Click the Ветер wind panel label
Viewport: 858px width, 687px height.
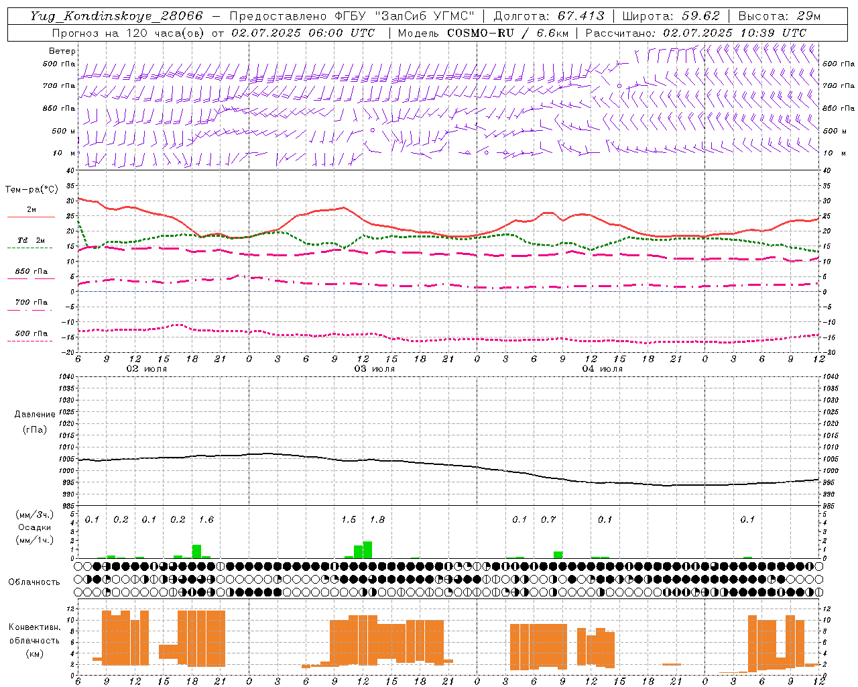pyautogui.click(x=62, y=51)
